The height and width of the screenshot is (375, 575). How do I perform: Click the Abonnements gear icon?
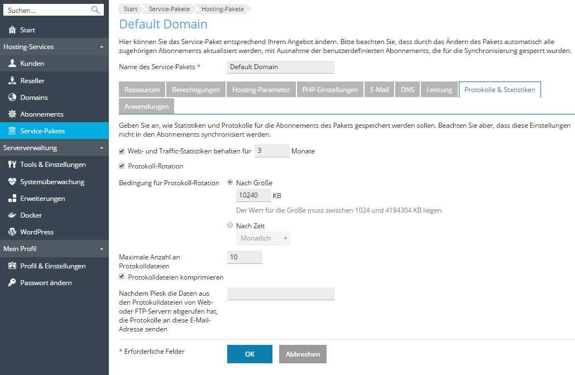(x=12, y=114)
